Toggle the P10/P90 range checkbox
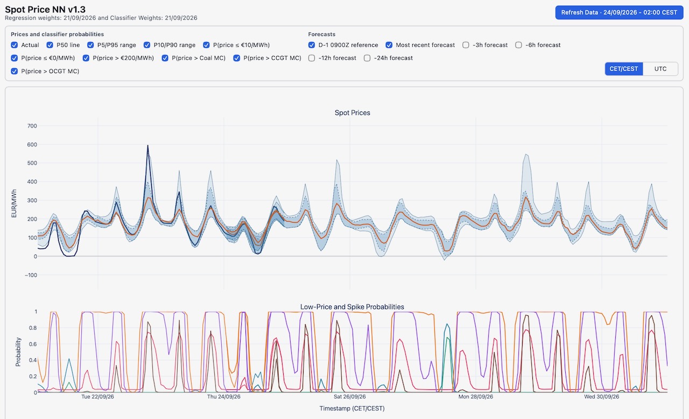 [147, 45]
